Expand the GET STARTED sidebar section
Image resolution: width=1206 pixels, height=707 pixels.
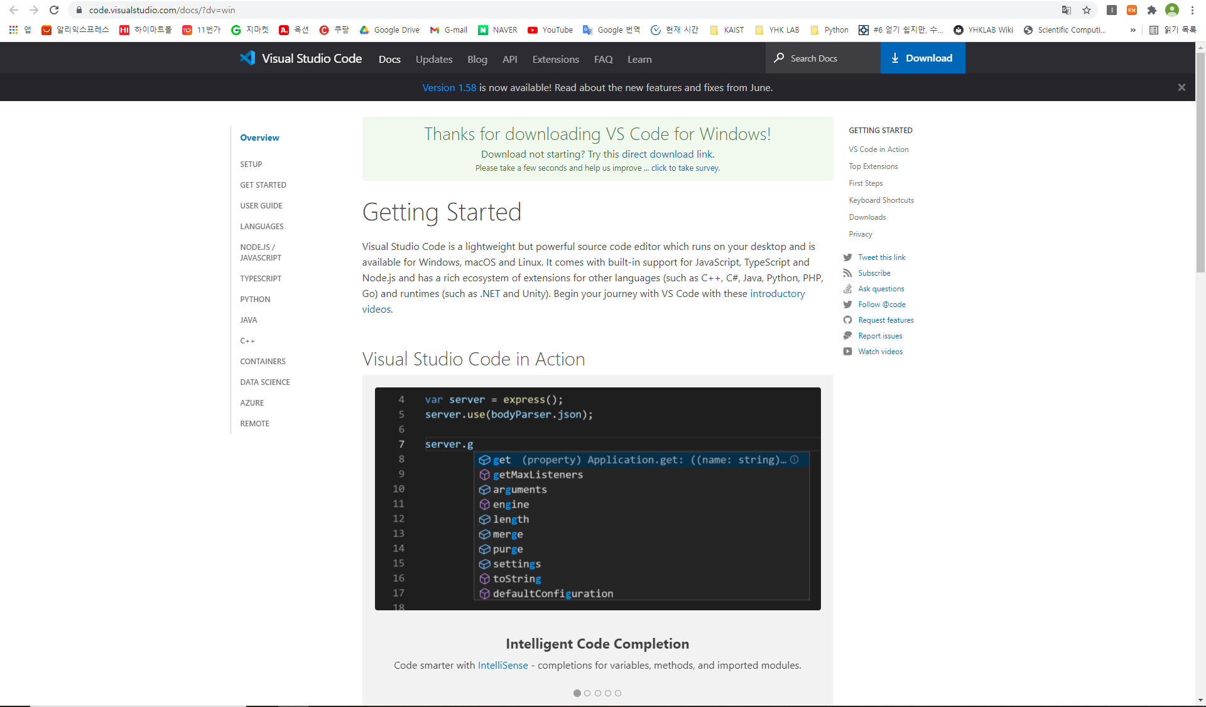pos(263,185)
